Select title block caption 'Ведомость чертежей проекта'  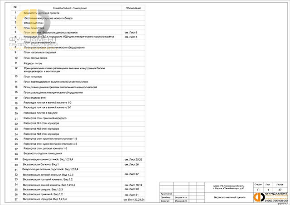coord(230,197)
